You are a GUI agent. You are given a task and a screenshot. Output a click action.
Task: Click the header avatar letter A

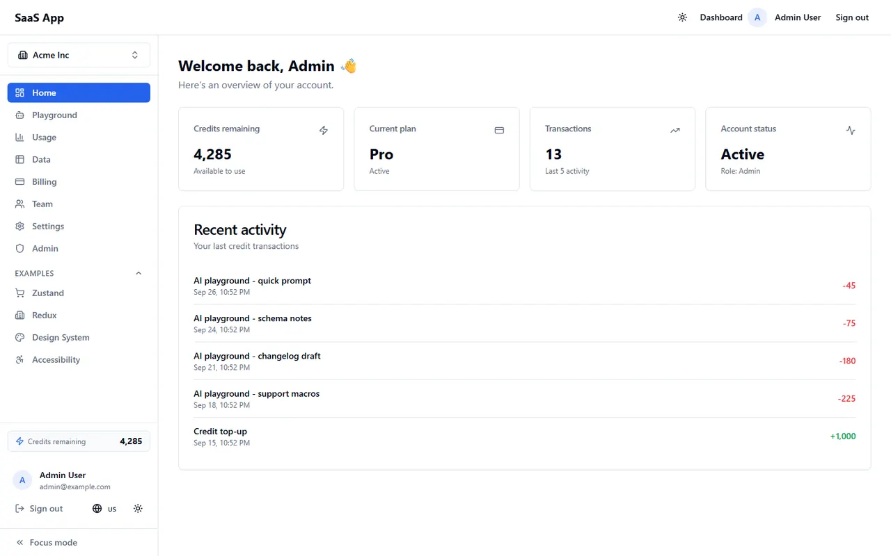point(757,17)
